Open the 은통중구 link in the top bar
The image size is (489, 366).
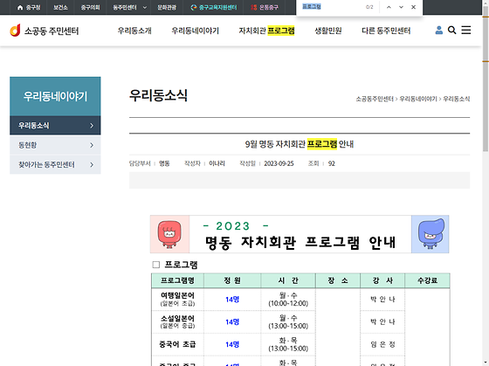click(x=265, y=7)
